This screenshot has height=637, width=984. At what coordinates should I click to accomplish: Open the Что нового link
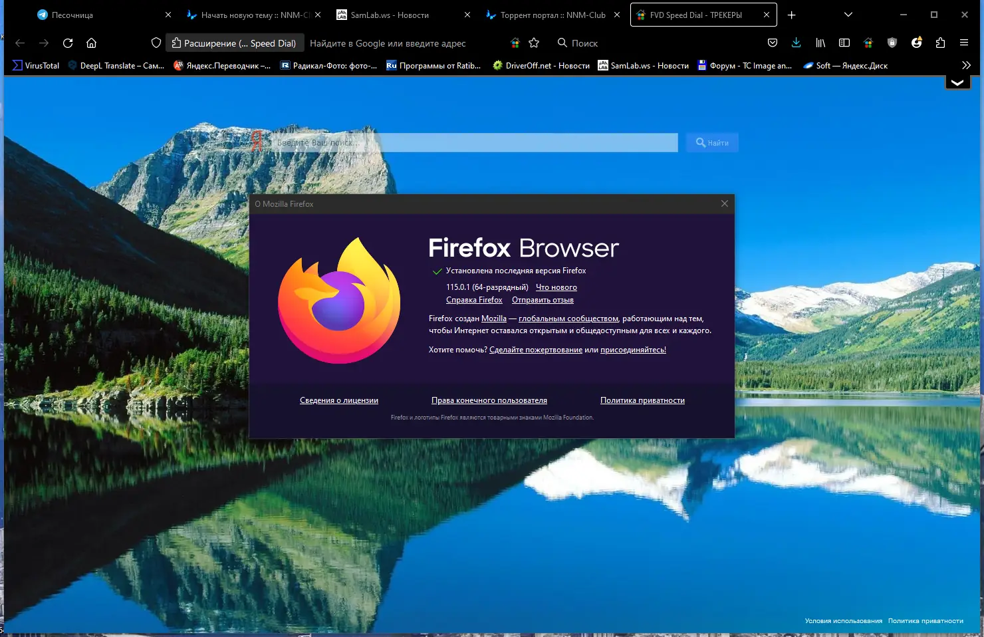pyautogui.click(x=556, y=287)
